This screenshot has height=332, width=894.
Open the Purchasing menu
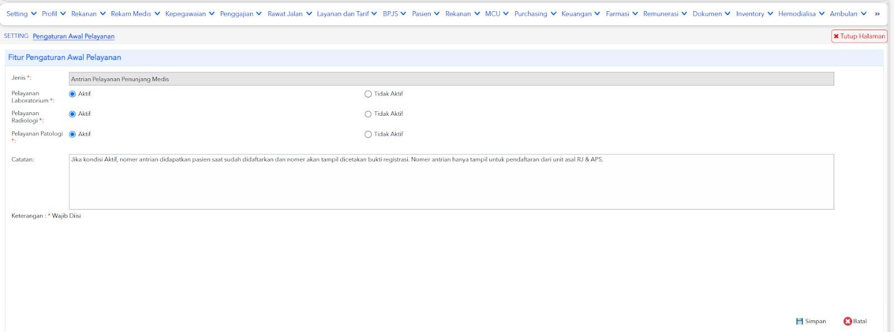[x=535, y=14]
